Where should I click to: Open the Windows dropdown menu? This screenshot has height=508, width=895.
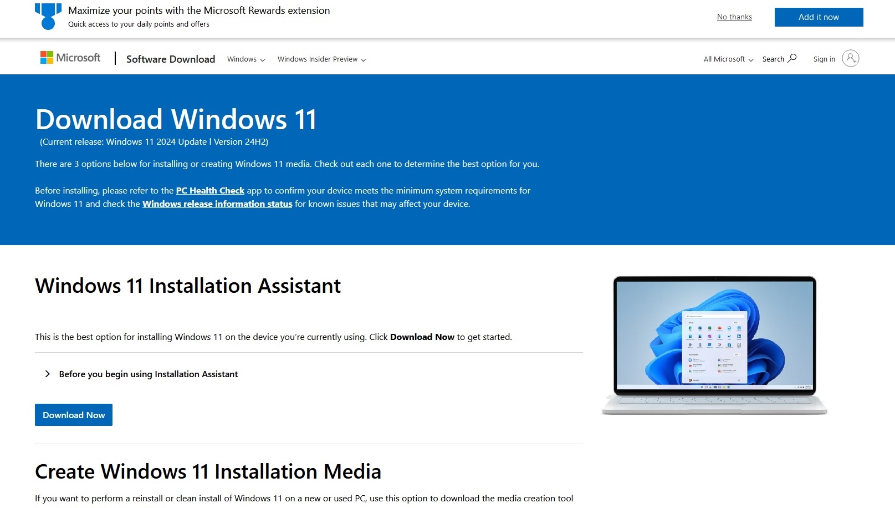coord(246,59)
